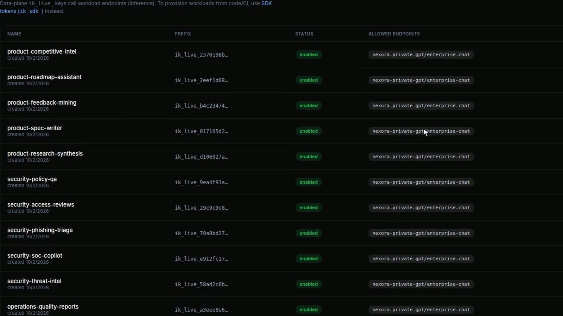Screen dimensions: 563x316
Task: Click the ALLOWED ENDPOINTS column header
Action: [394, 34]
